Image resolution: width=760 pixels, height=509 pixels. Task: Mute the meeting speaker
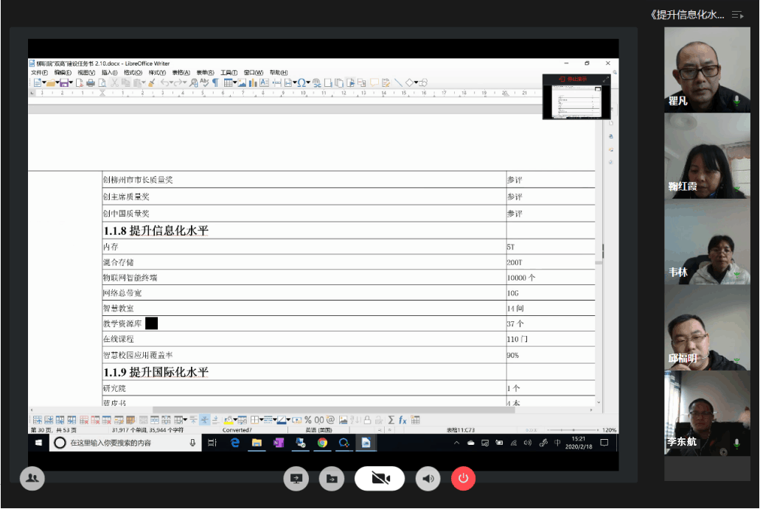(x=428, y=479)
